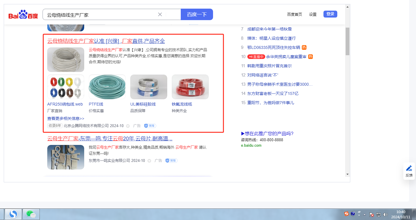Click the red 铁氟龙线缆 product image

click(190, 87)
